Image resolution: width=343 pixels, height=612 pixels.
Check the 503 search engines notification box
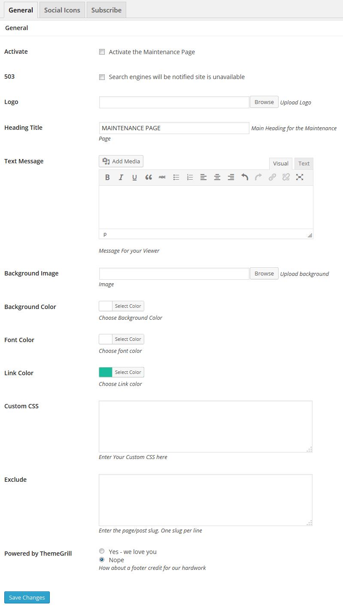[102, 77]
